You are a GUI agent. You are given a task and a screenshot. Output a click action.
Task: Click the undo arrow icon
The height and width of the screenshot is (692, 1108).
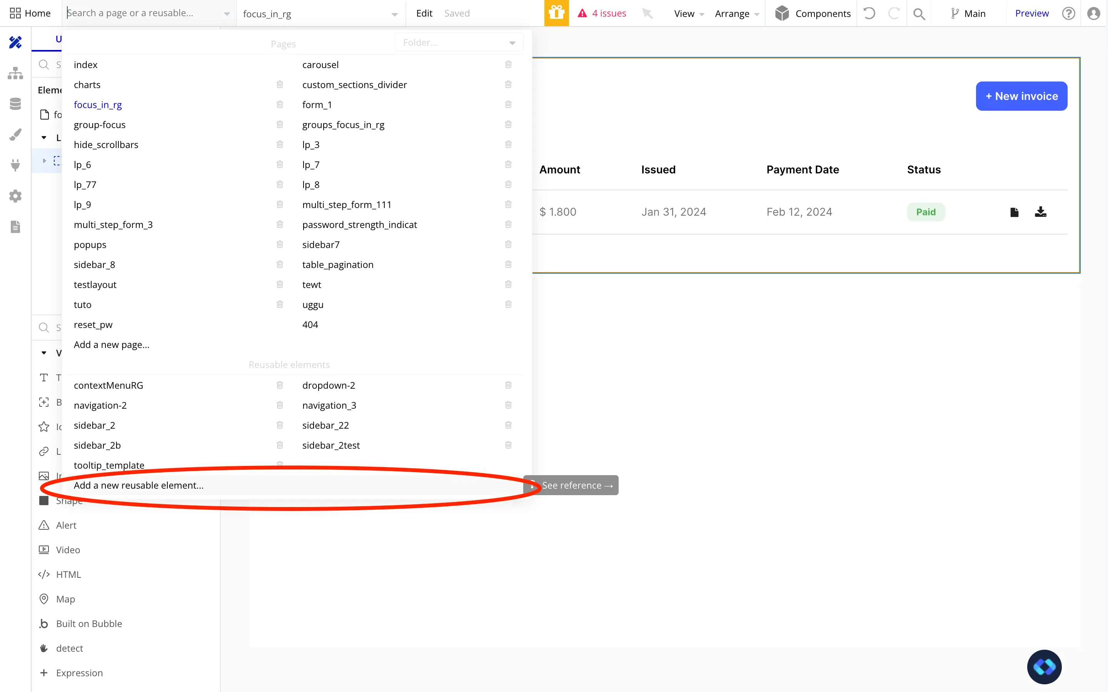869,13
